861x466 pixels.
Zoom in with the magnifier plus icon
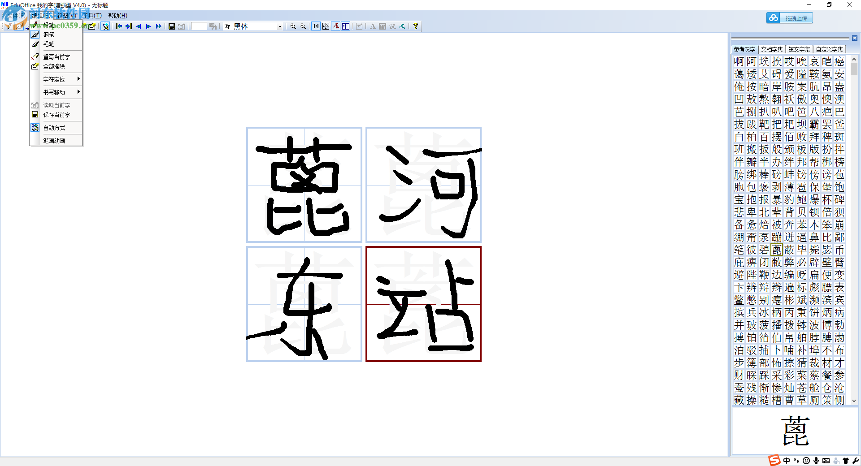tap(293, 26)
